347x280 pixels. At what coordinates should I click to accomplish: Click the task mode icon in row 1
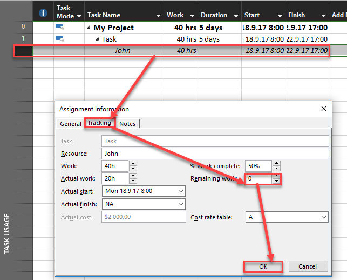[59, 39]
